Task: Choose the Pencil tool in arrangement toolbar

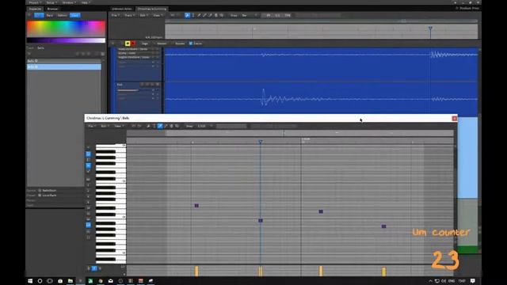Action: coord(199,15)
